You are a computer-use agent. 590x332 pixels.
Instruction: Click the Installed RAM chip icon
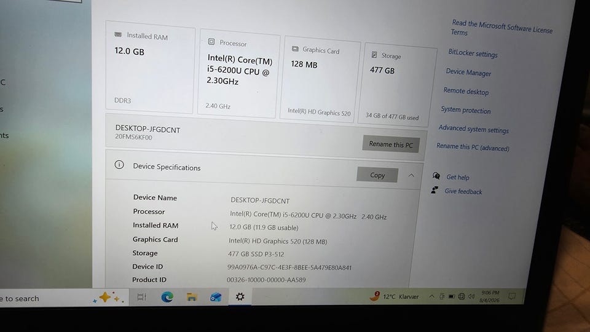coord(118,34)
